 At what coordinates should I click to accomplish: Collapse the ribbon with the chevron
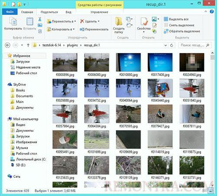point(206,12)
